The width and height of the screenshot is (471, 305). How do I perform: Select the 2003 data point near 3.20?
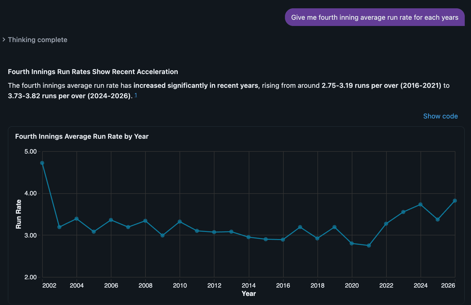coord(59,227)
